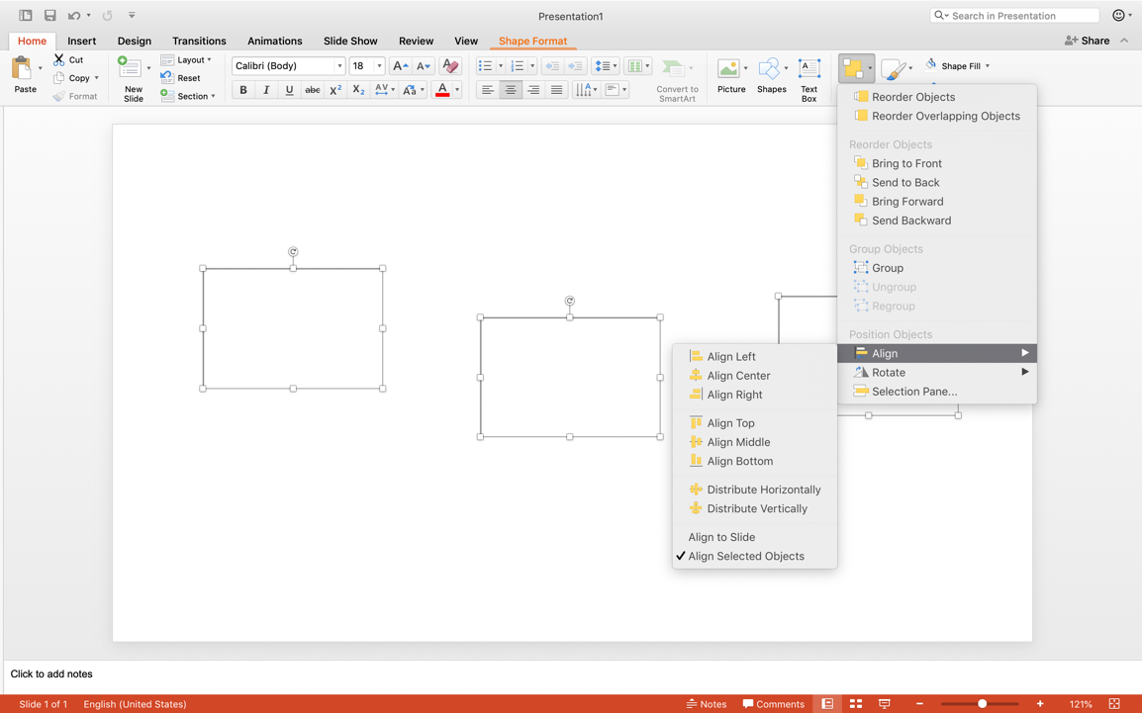Fit slide to window icon
The height and width of the screenshot is (713, 1142).
[1113, 703]
